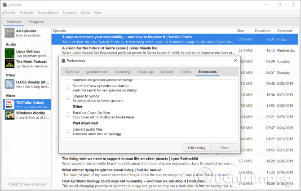Enable Search for new episodes on startup

coord(68,88)
